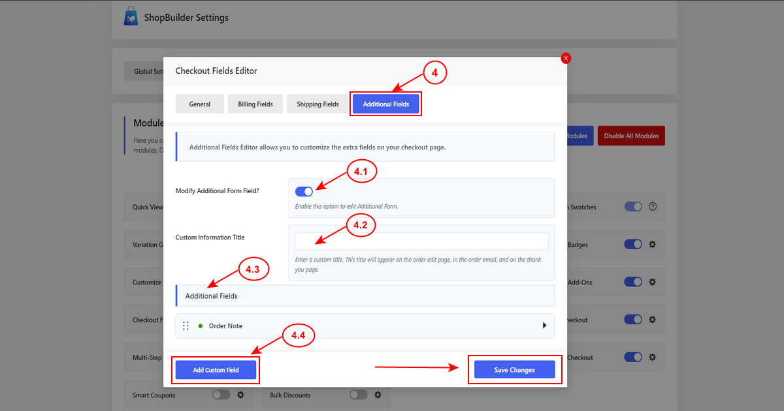784x411 pixels.
Task: Click the "Custom Information Title" label
Action: (210, 237)
